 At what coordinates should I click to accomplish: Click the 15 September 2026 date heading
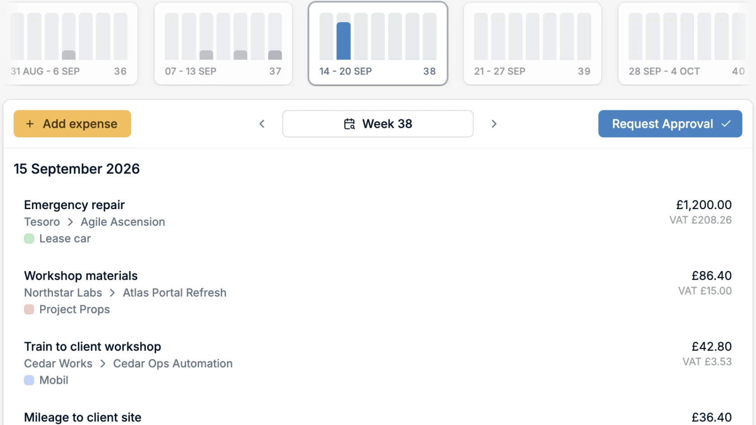pos(77,169)
